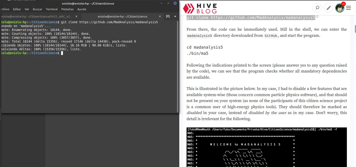Click the blog page vertical scrollbar
This screenshot has width=356, height=167.
tap(355, 29)
